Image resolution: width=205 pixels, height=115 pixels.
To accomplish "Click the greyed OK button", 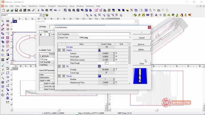I will 142,33.
